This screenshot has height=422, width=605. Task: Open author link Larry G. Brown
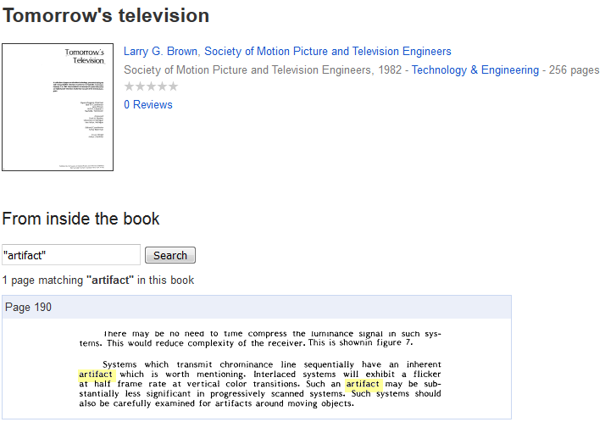pos(160,52)
